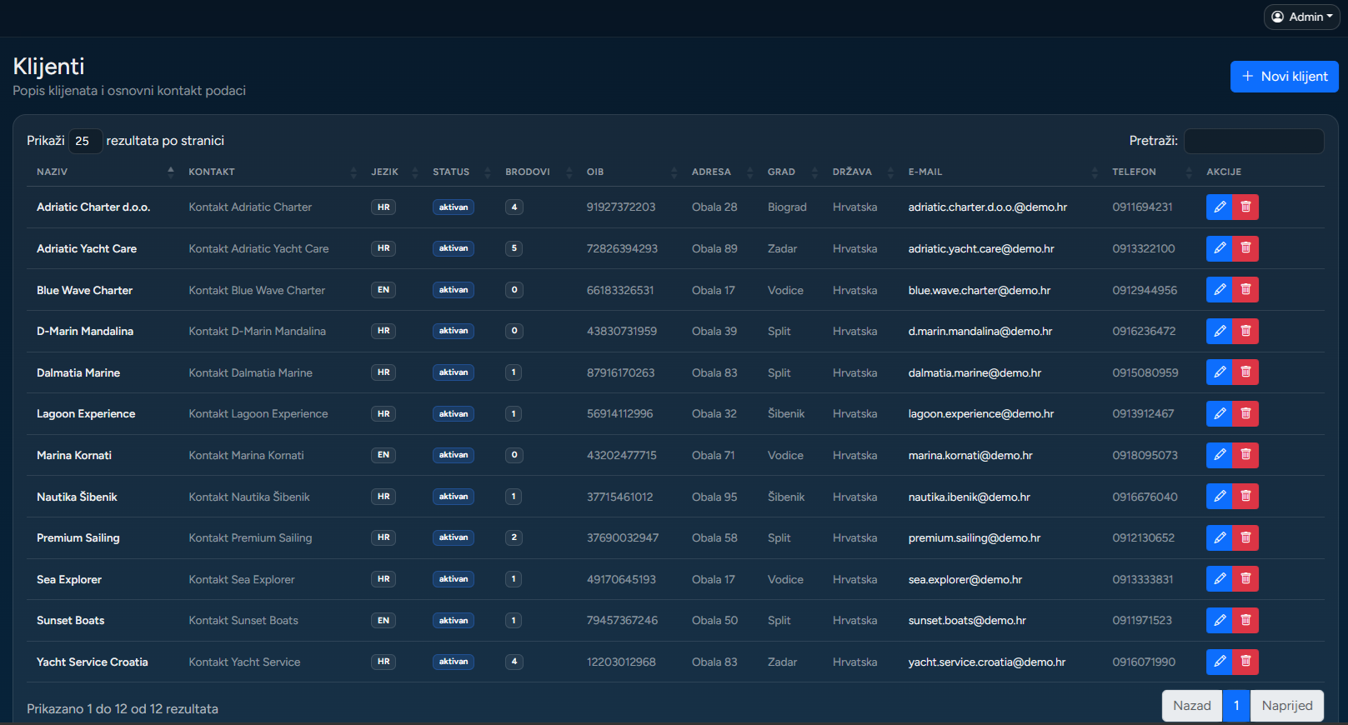Go to the Naprijed next page
This screenshot has width=1348, height=725.
point(1287,706)
